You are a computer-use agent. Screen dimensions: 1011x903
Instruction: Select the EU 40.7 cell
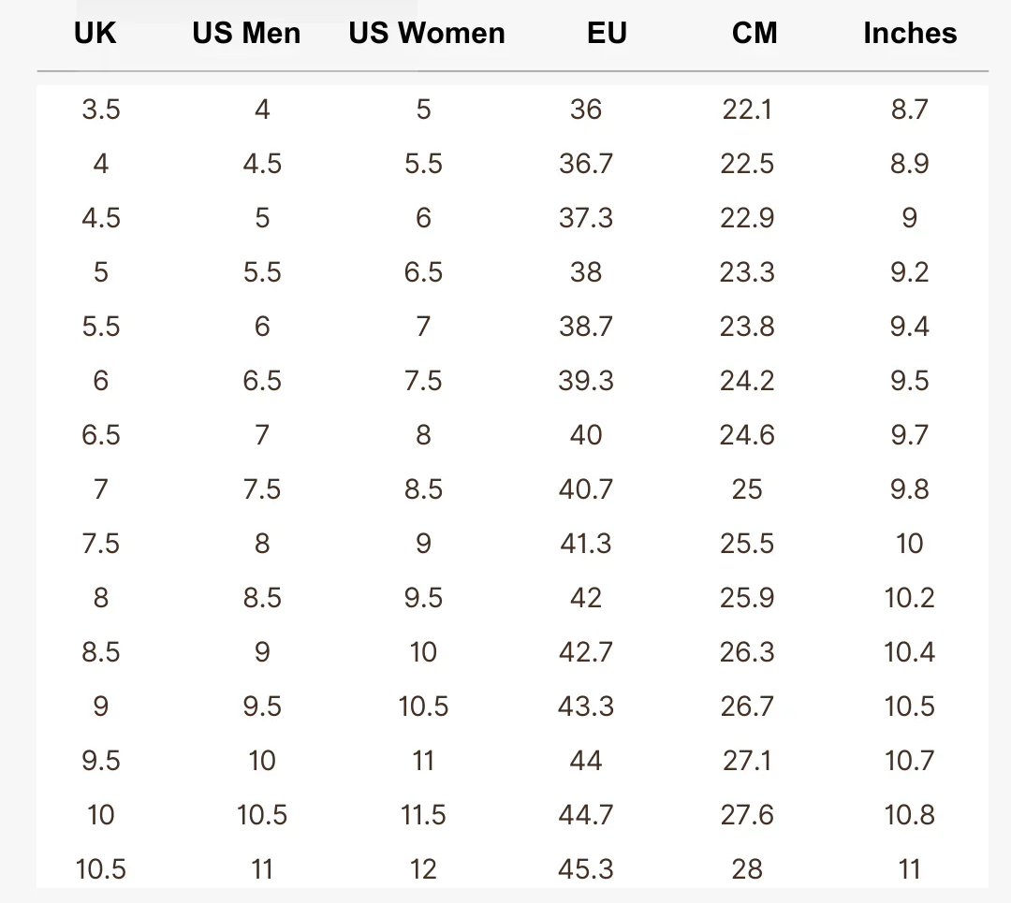586,489
